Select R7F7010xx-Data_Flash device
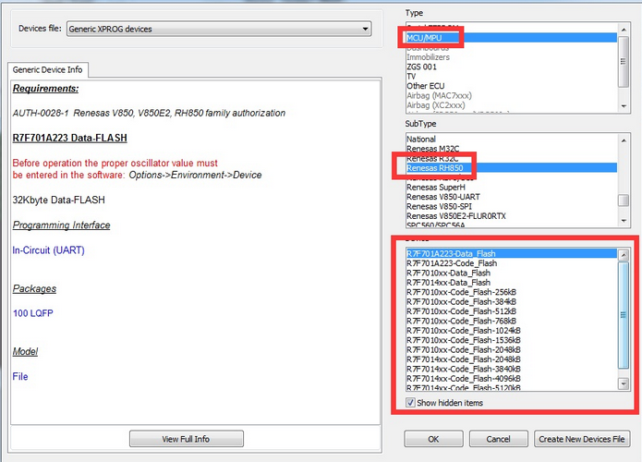 (512, 273)
